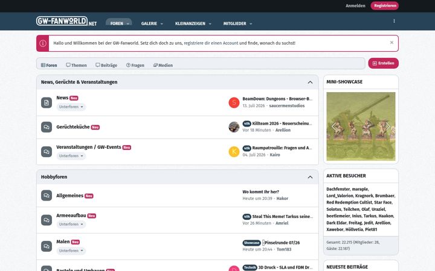Expand Unterforen dropdown under Malen

71,251
